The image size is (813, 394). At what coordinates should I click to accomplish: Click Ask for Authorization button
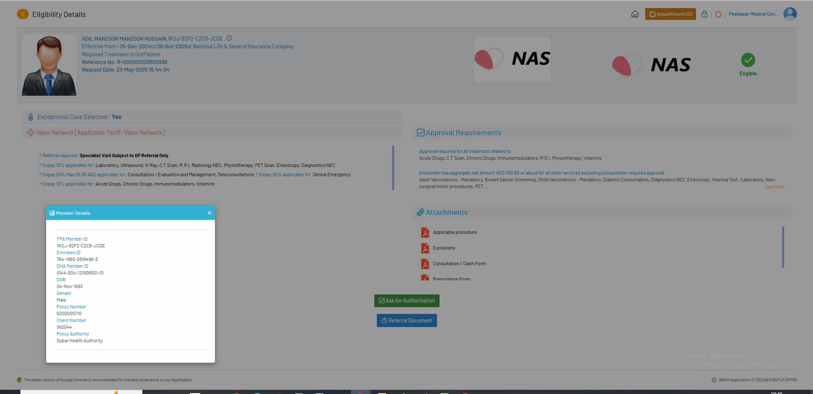click(x=406, y=301)
